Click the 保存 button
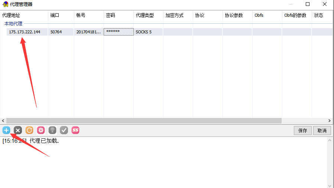The height and width of the screenshot is (188, 334). (303, 131)
